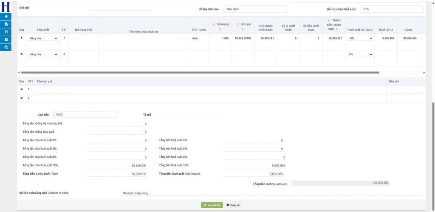435x212 pixels.
Task: Open Tính chất dropdown in row 1
Action: [x=43, y=38]
